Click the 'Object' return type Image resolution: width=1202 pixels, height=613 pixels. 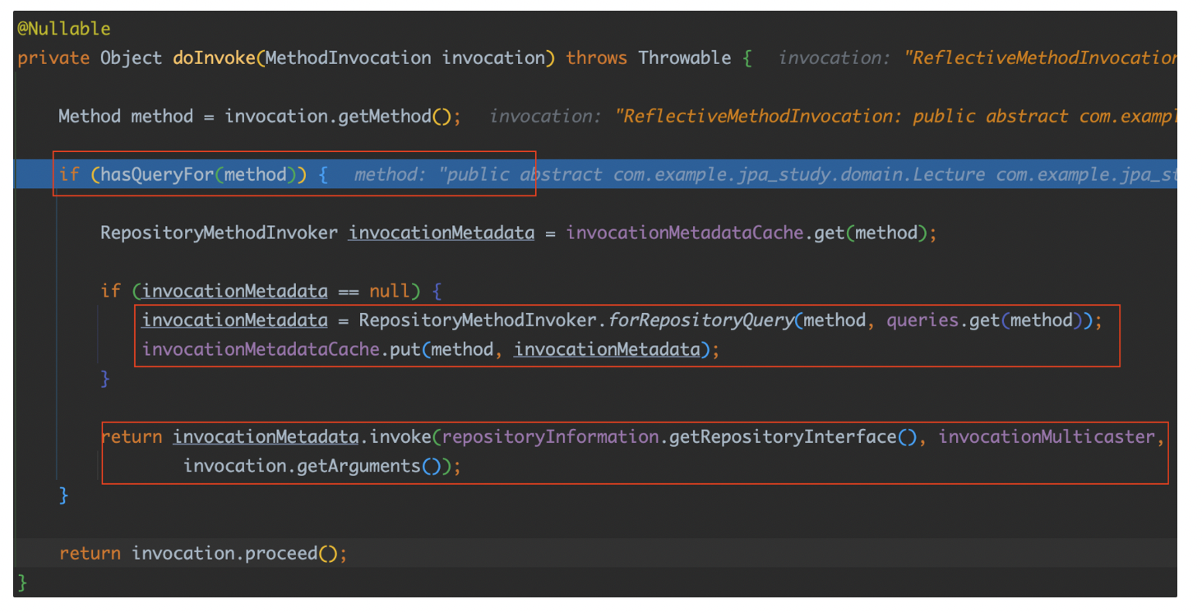pos(132,58)
